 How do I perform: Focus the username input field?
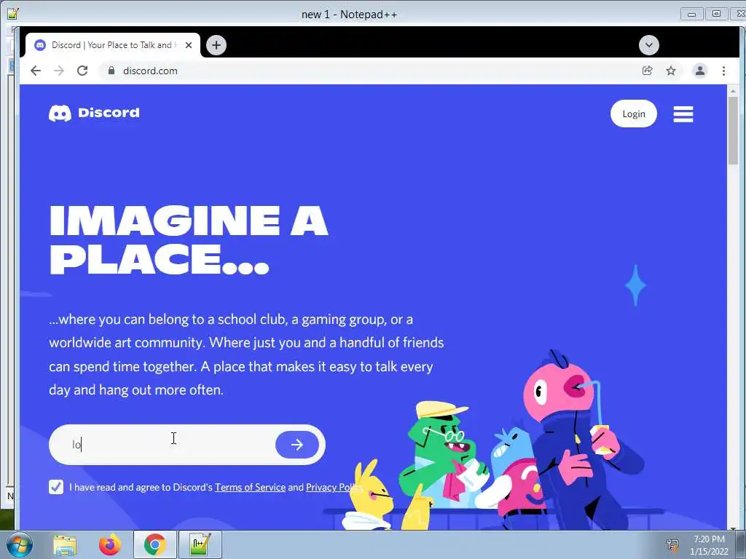coord(164,445)
